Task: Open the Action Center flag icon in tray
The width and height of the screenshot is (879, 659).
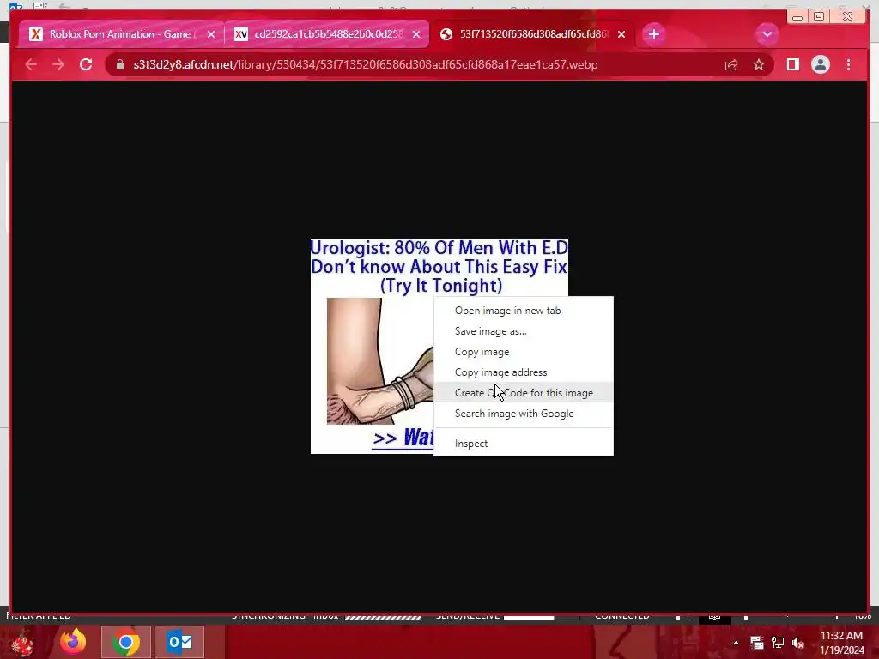Action: [x=757, y=643]
